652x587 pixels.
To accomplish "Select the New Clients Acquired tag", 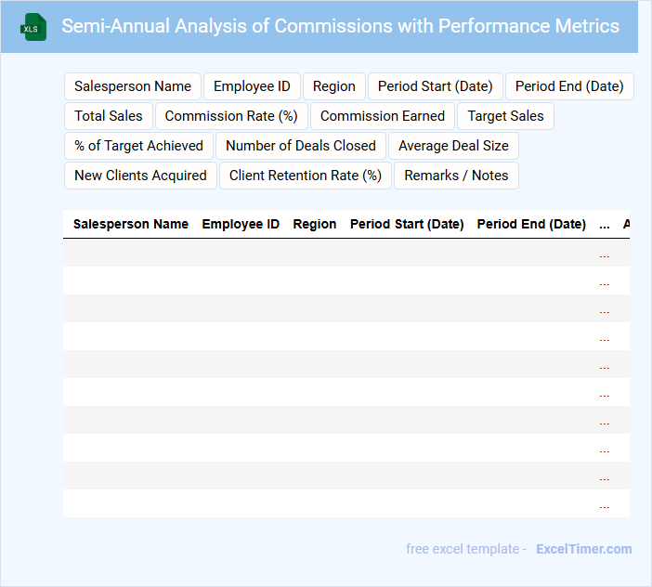I will (140, 176).
